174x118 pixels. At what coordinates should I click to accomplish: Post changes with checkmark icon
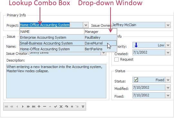coord(55,107)
